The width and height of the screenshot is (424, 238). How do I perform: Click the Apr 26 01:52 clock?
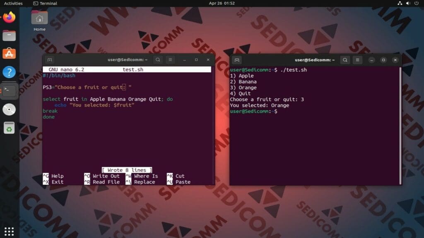click(x=222, y=3)
